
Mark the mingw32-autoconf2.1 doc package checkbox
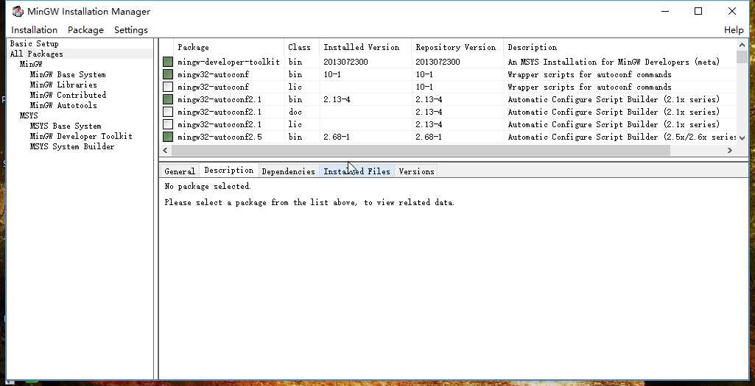pyautogui.click(x=167, y=112)
